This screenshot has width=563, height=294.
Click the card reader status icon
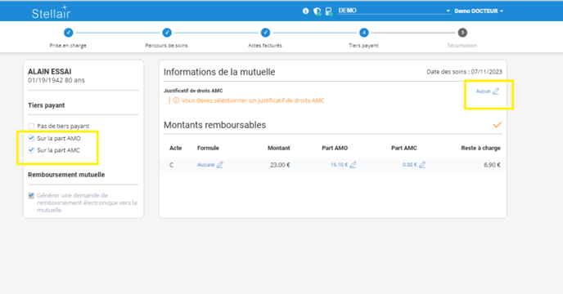pyautogui.click(x=329, y=11)
